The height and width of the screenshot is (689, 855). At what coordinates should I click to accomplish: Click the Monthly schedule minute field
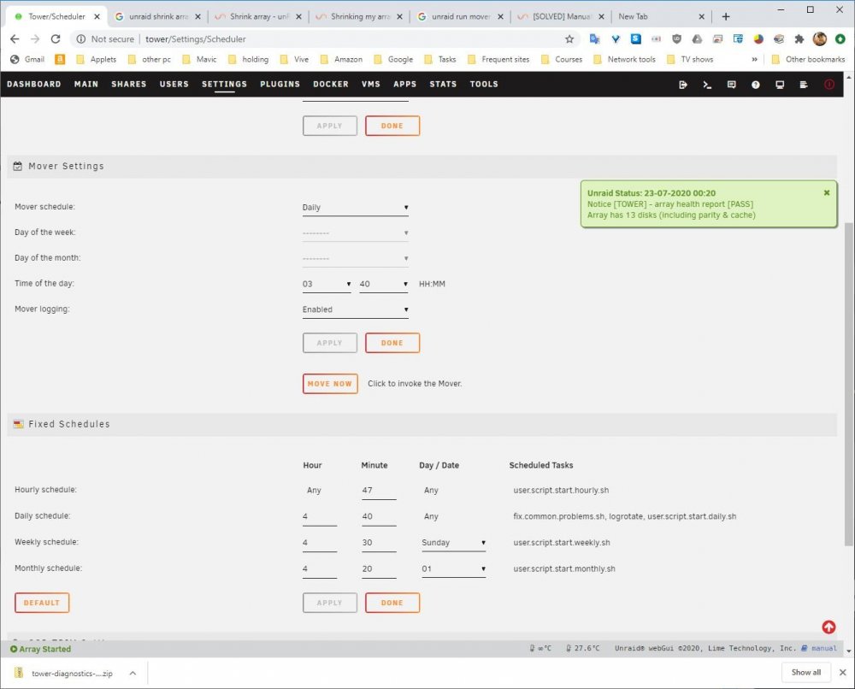click(x=379, y=569)
